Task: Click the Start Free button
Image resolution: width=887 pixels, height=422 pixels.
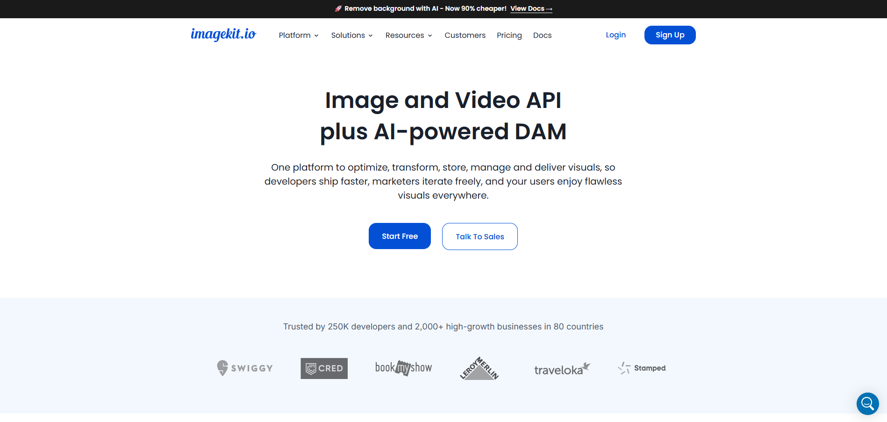Action: click(x=400, y=236)
